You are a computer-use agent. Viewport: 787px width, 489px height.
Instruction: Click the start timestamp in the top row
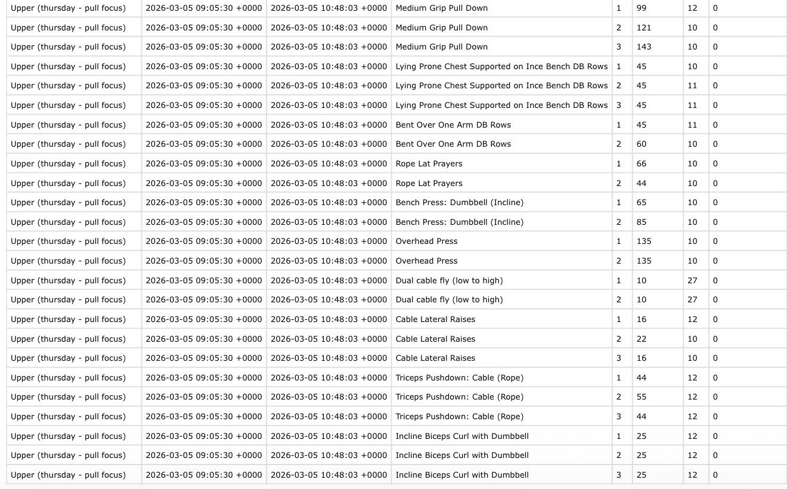[x=205, y=8]
